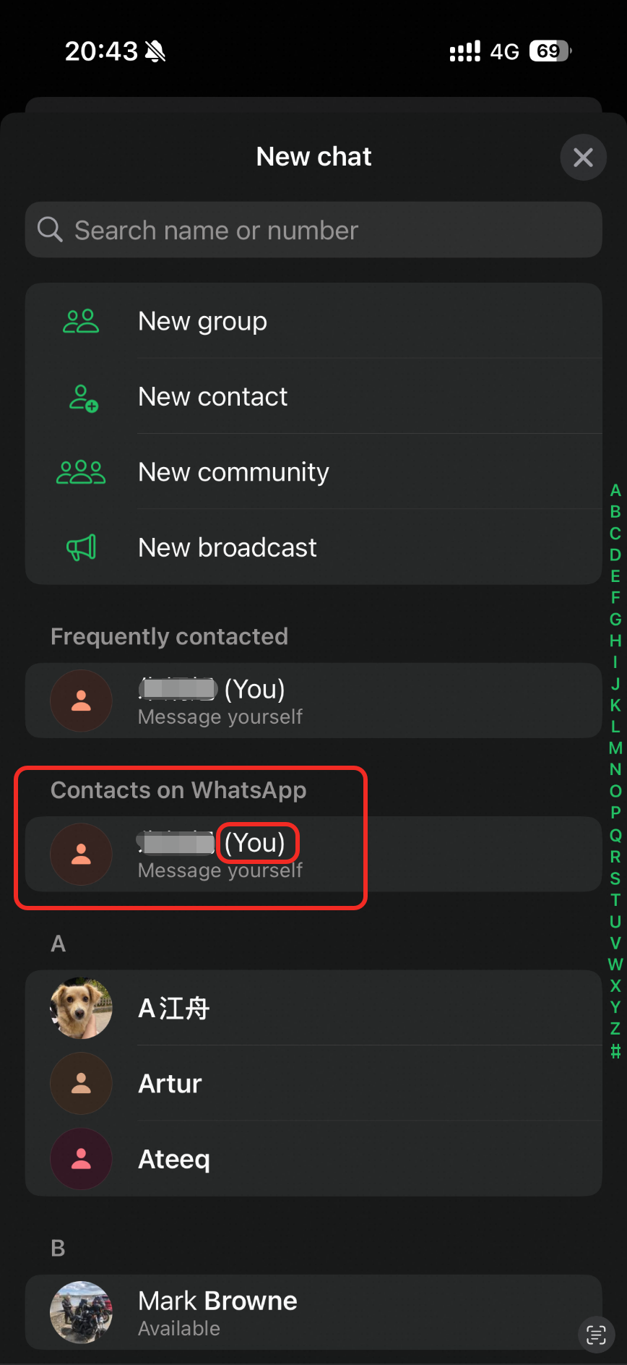Tap the New community three-people icon
The image size is (627, 1365).
[x=81, y=472]
